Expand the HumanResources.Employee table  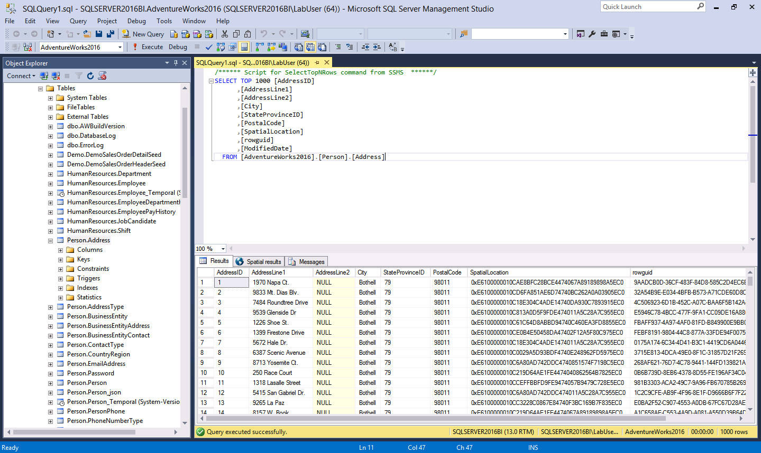(x=51, y=184)
